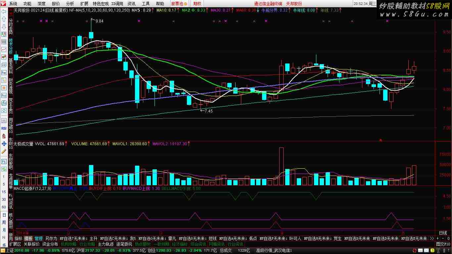452x254 pixels.
Task: Open the 帮助 menu
Action: [160, 4]
